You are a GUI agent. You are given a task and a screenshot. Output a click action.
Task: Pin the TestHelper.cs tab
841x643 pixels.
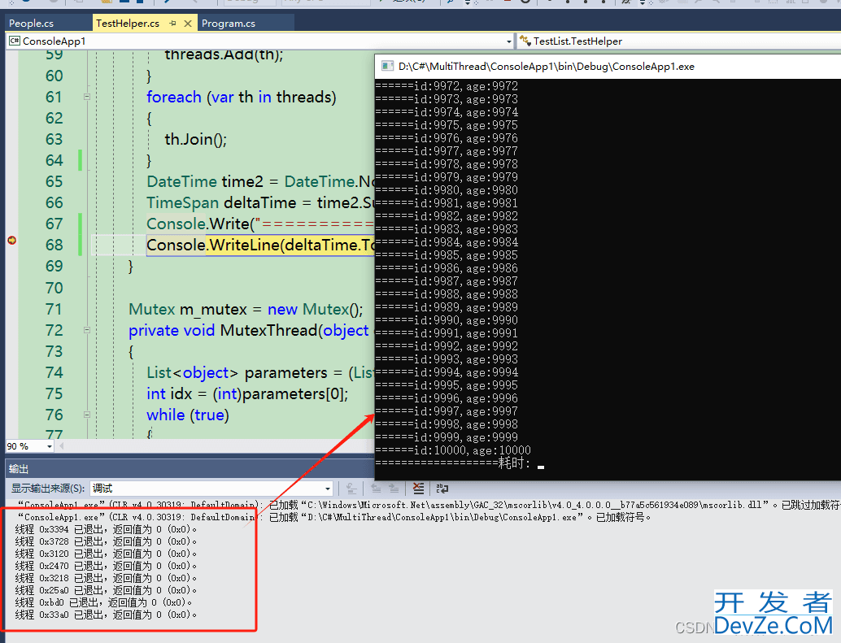[x=172, y=24]
